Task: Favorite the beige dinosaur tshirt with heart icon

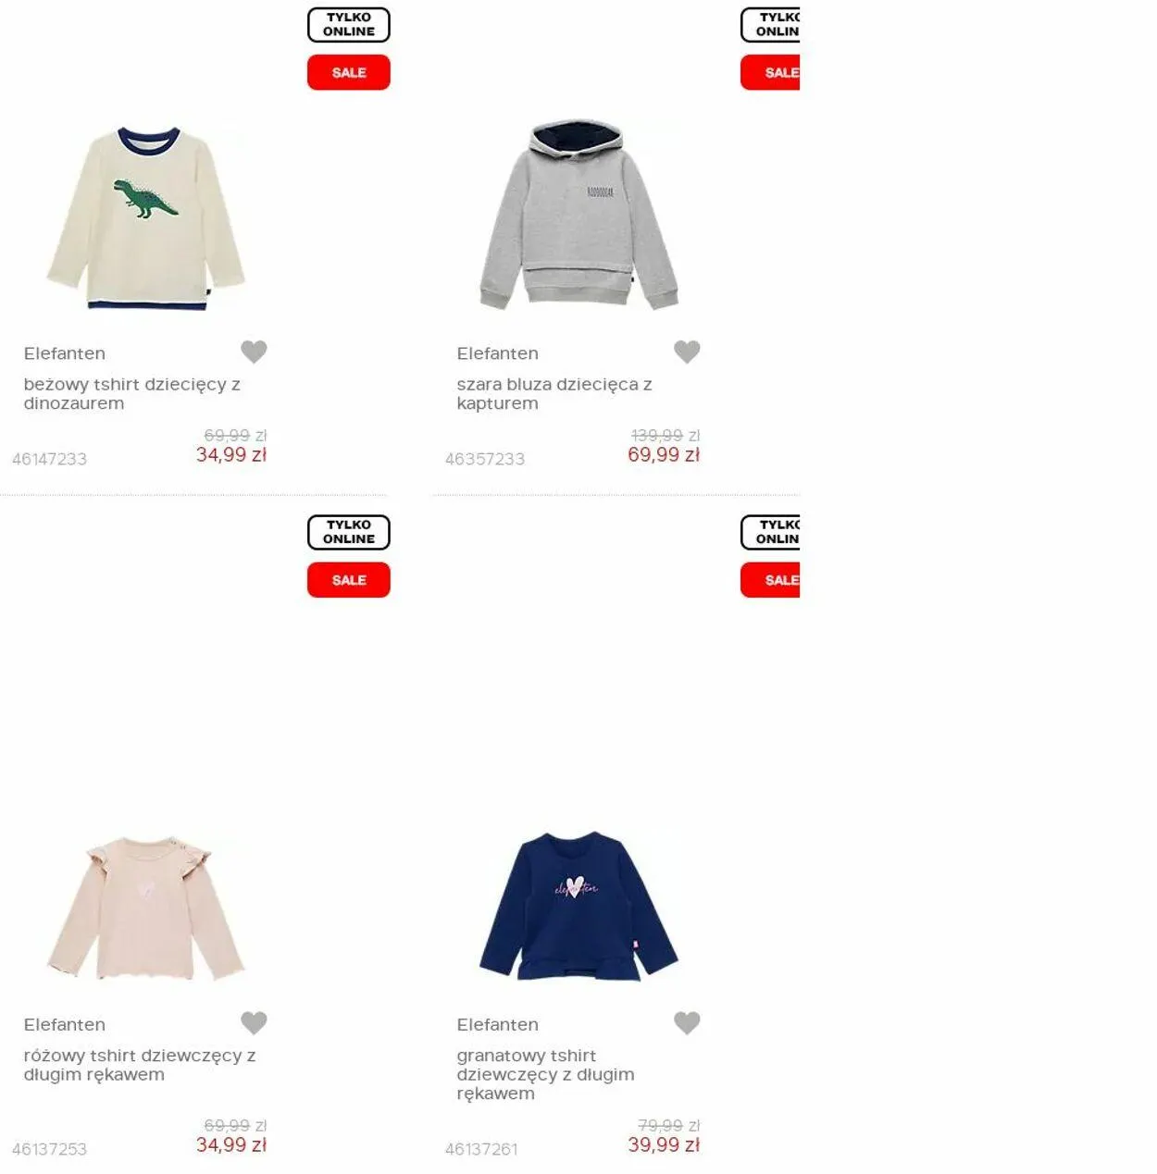Action: [x=254, y=352]
